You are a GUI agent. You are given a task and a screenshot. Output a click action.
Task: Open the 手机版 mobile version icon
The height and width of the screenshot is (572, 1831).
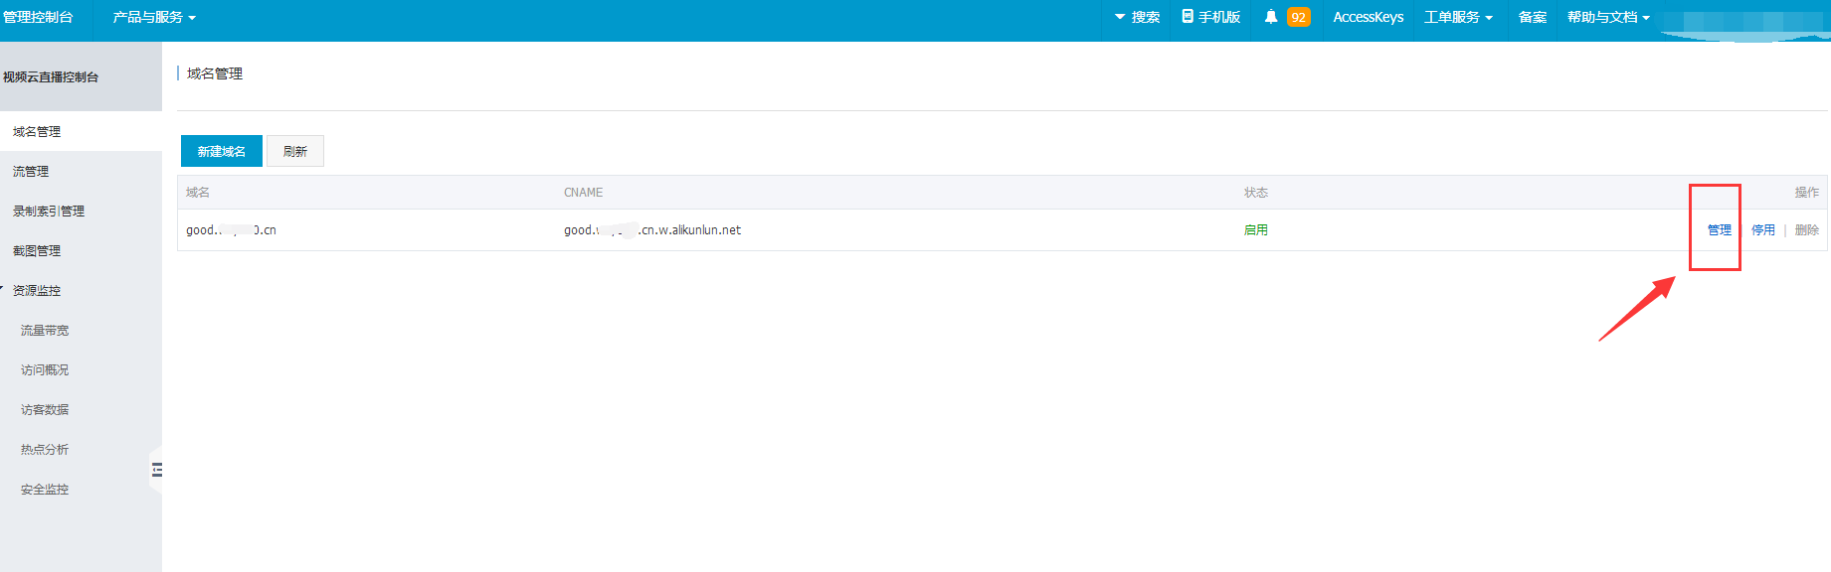pos(1188,17)
